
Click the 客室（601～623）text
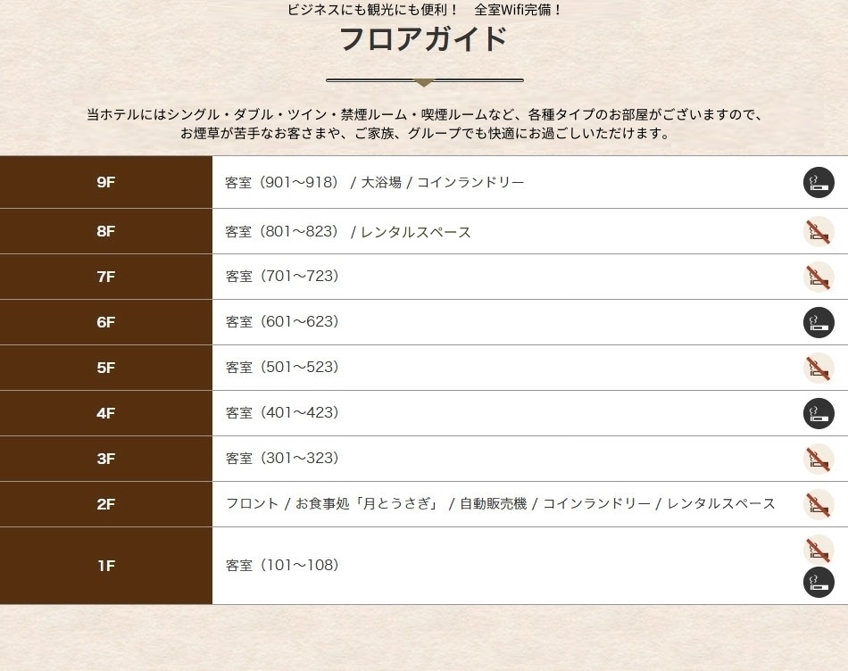[x=282, y=322]
